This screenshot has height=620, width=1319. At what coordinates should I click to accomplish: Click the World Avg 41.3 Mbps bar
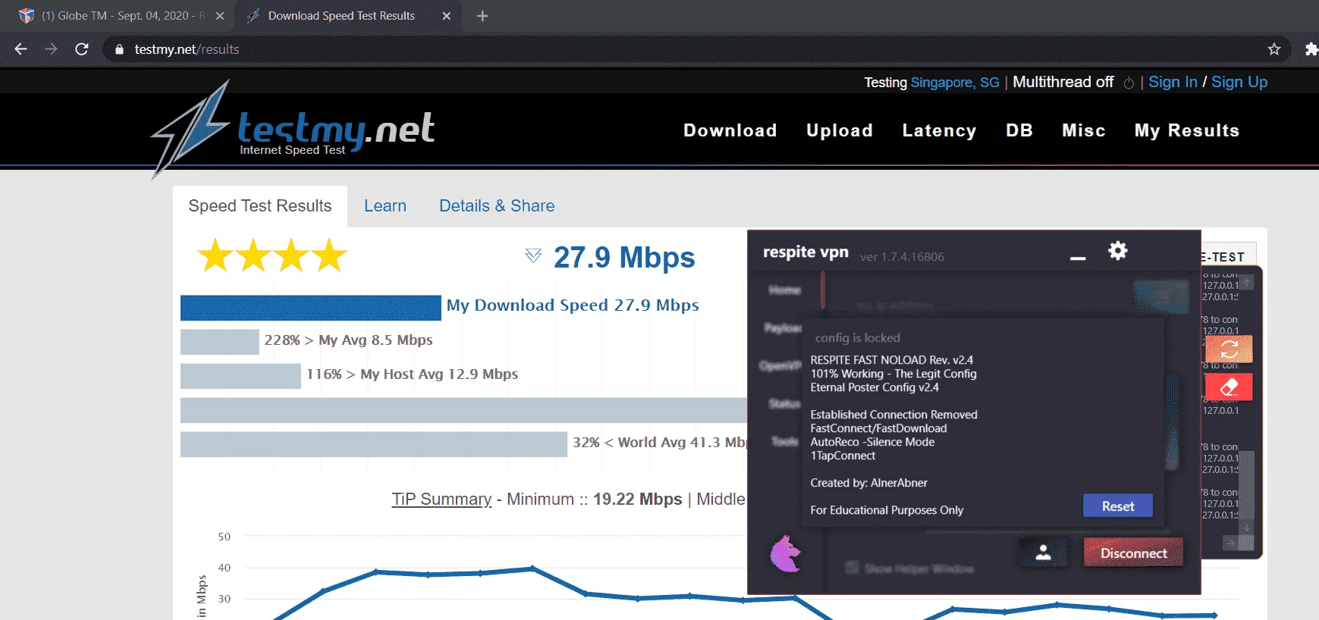(x=374, y=444)
